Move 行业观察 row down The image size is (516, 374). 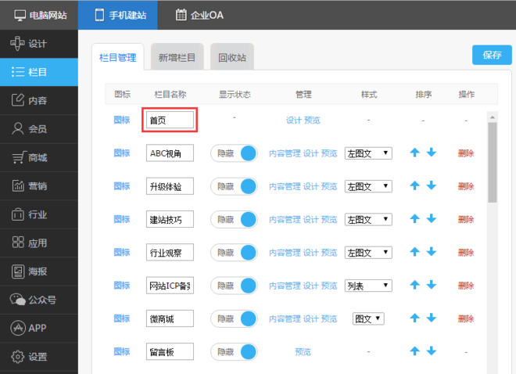coord(431,252)
